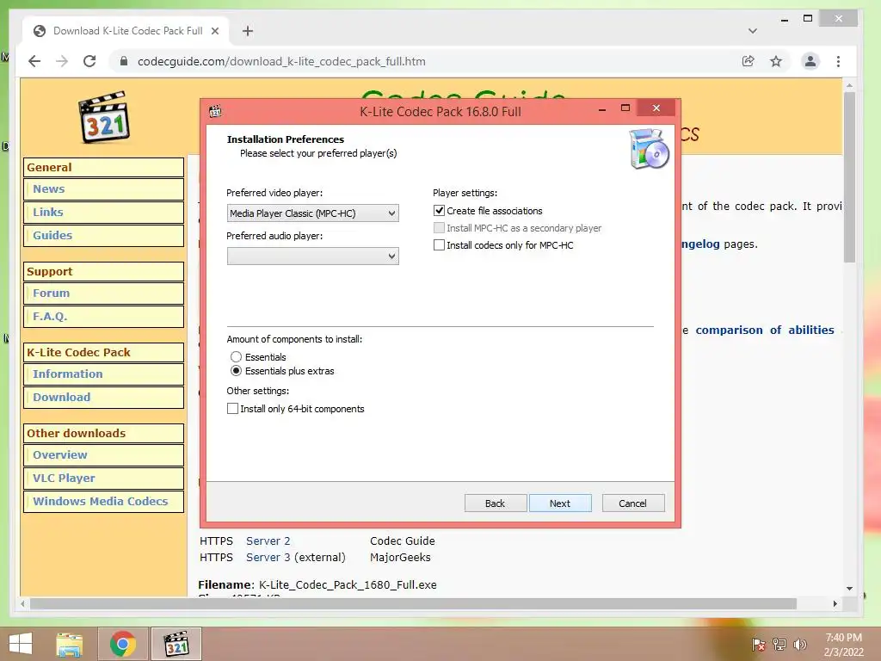Screen dimensions: 881x661
Task: Open the tab search chevron
Action: tap(753, 31)
